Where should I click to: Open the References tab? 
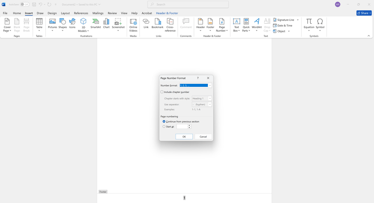point(81,13)
